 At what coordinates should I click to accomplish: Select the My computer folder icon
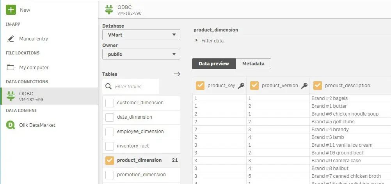coord(11,68)
